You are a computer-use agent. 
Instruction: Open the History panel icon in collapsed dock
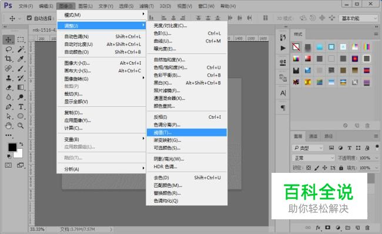[x=283, y=37]
